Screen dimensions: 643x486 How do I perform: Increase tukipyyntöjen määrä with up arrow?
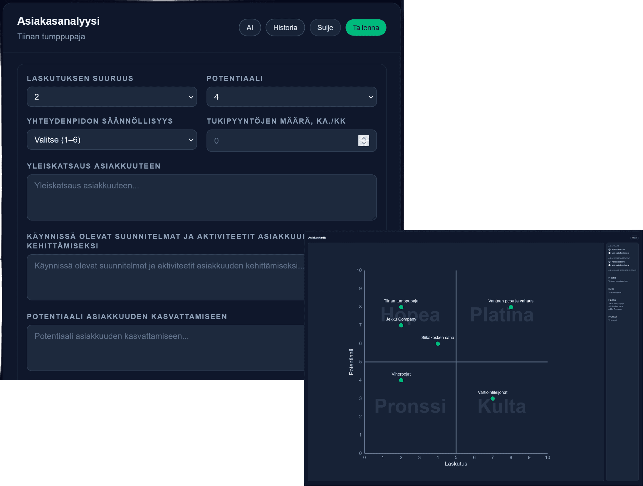pos(364,138)
